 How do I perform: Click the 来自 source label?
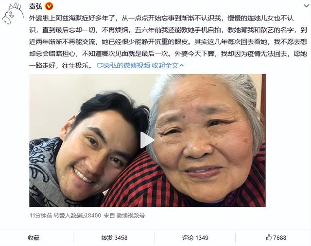[109, 215]
